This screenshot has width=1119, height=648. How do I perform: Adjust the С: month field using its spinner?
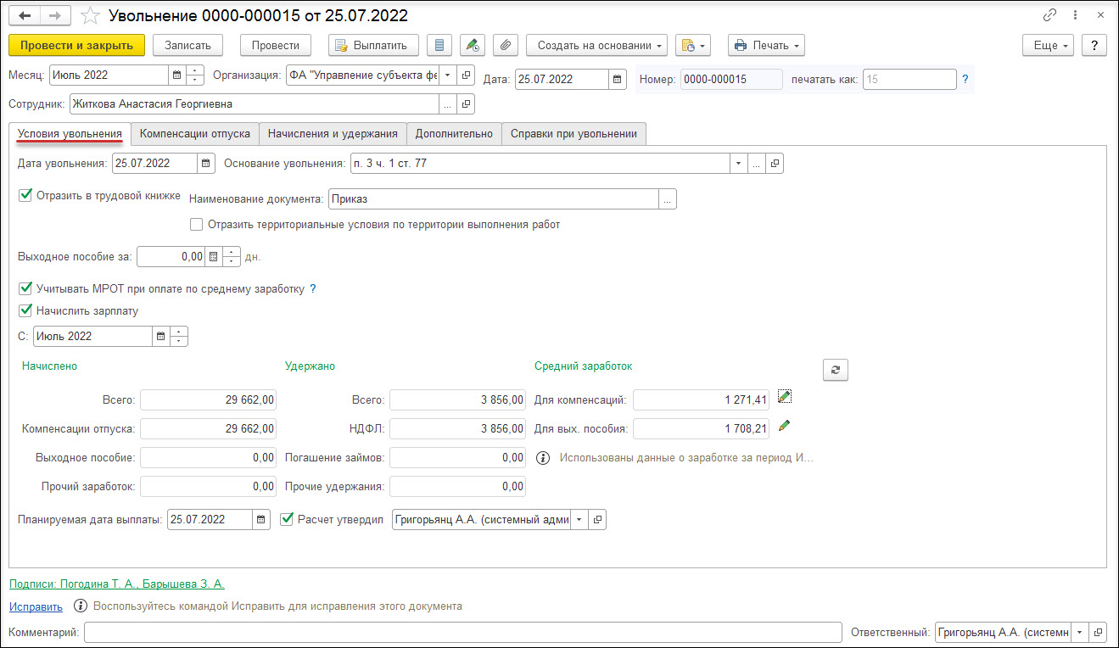[179, 336]
